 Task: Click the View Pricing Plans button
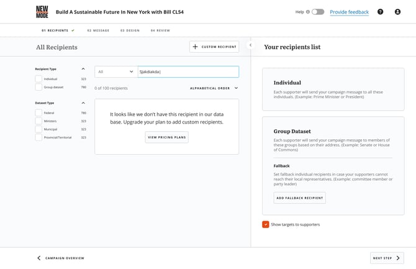click(x=166, y=137)
